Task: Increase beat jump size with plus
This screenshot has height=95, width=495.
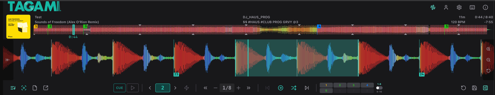Action: (x=238, y=88)
